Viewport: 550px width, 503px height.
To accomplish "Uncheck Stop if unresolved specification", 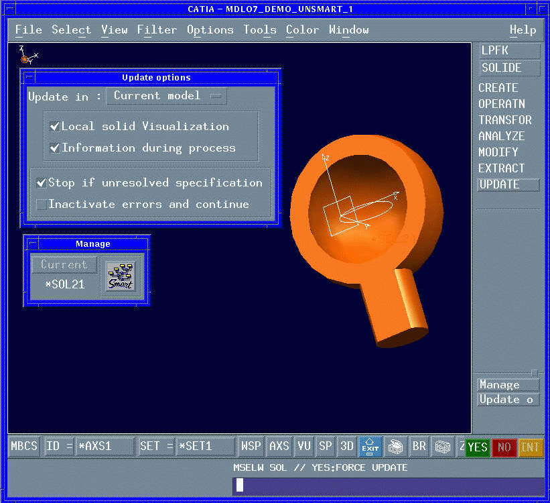I will pos(42,182).
